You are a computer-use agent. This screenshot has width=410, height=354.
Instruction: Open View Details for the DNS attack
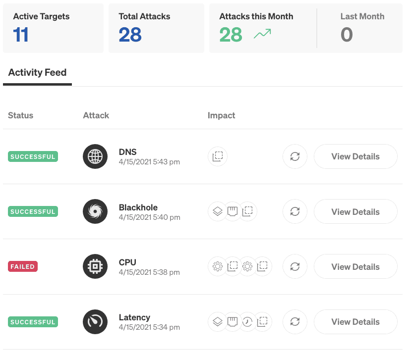coord(355,156)
